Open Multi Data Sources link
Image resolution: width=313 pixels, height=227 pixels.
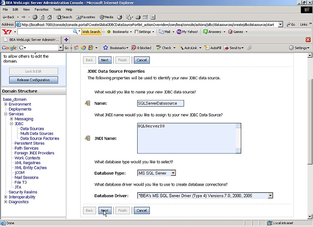[37, 133]
